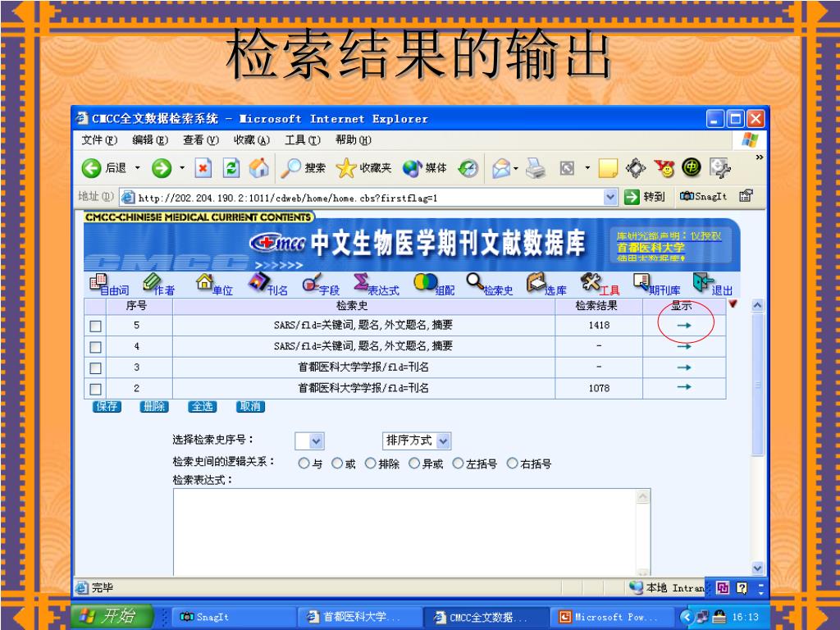840x630 pixels.
Task: Click the 转到 Go button
Action: pyautogui.click(x=645, y=197)
